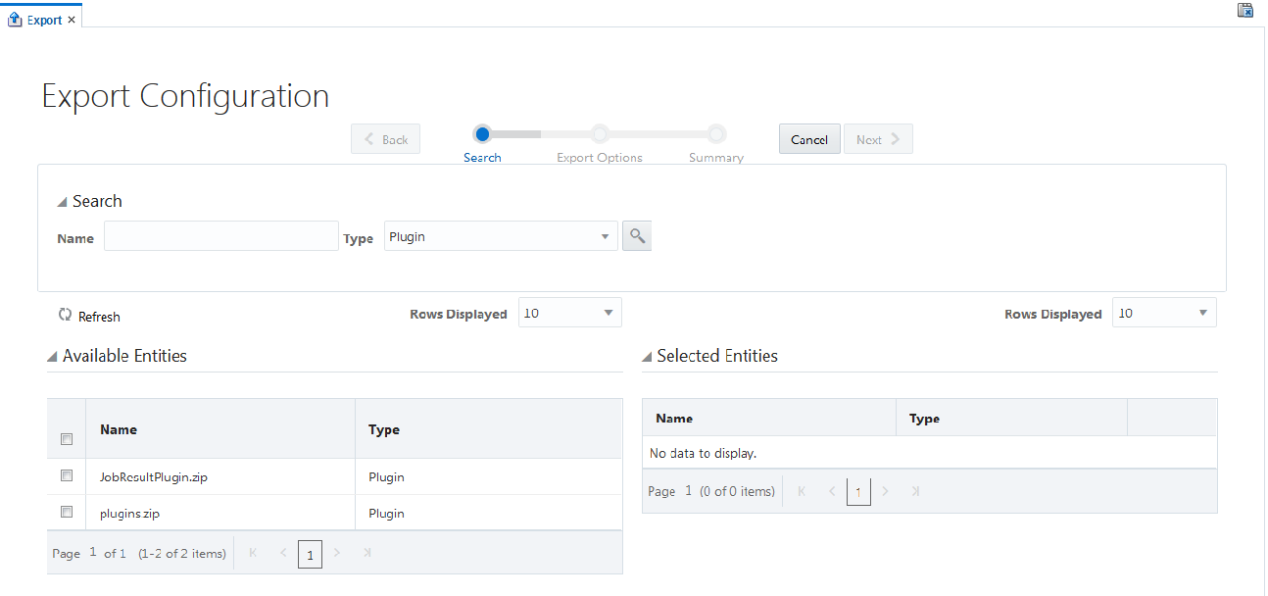
Task: Go to previous page in Selected Entities
Action: [832, 492]
